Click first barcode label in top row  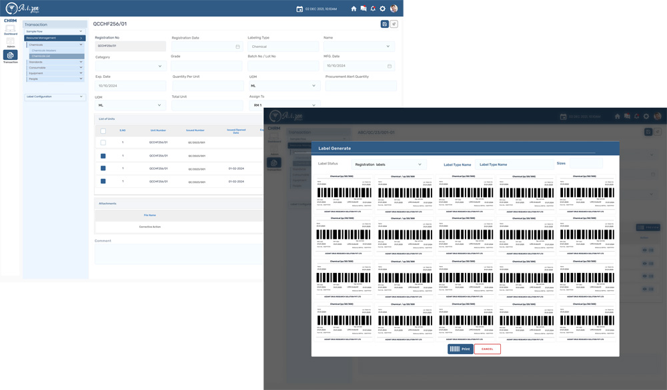(x=344, y=194)
